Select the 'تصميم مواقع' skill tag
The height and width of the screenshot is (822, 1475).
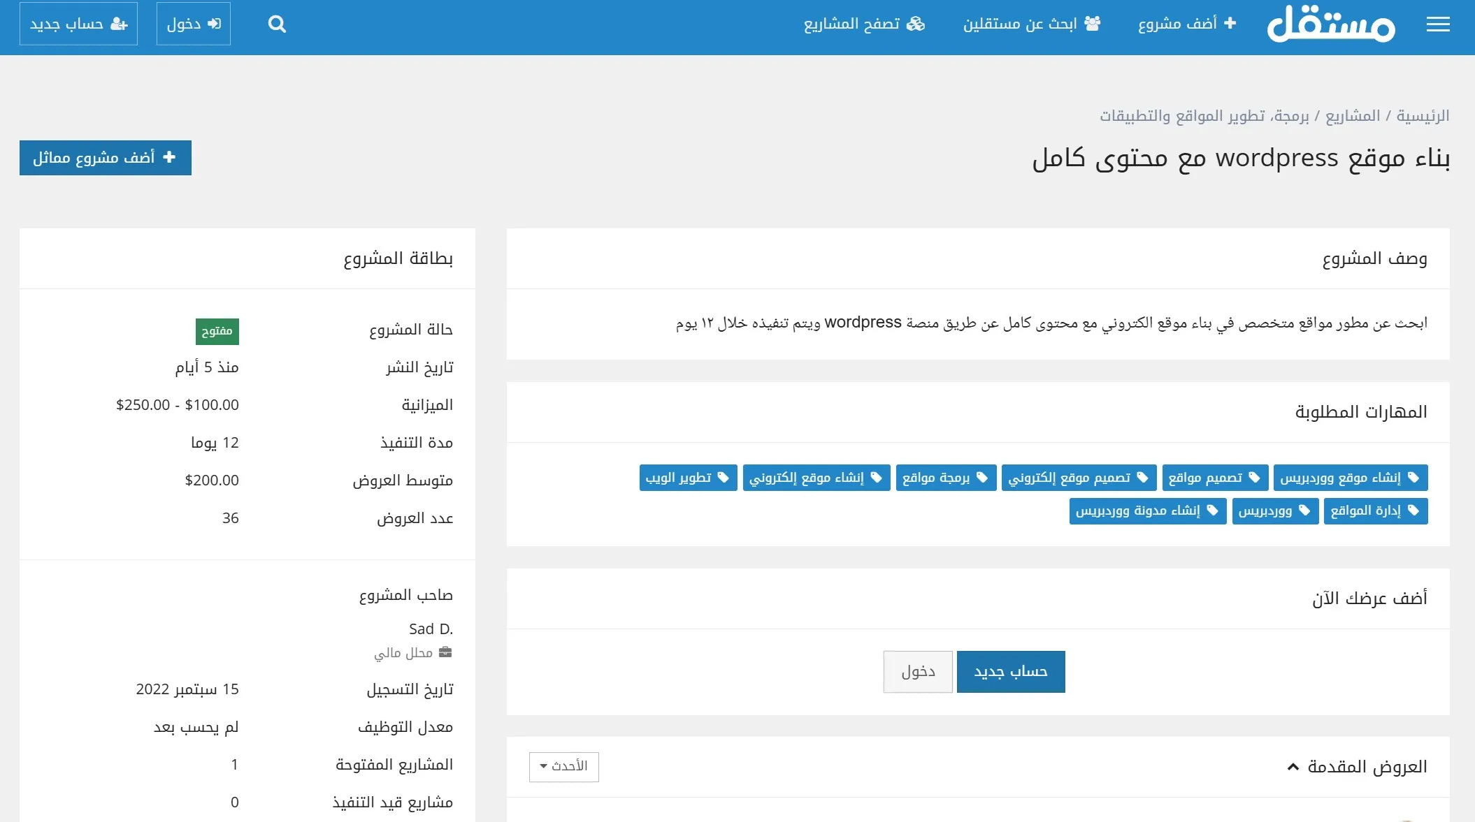pyautogui.click(x=1214, y=478)
